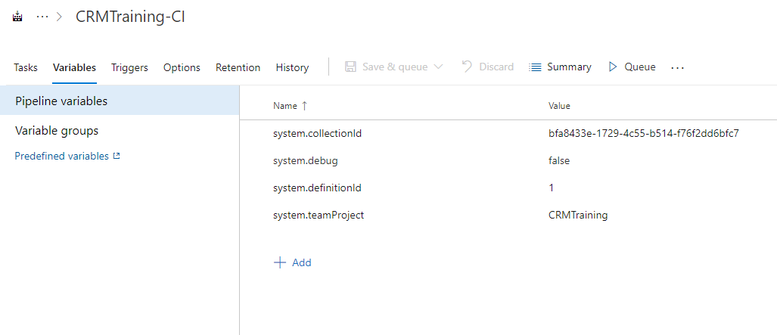The width and height of the screenshot is (777, 335).
Task: Open the Options tab
Action: [182, 67]
